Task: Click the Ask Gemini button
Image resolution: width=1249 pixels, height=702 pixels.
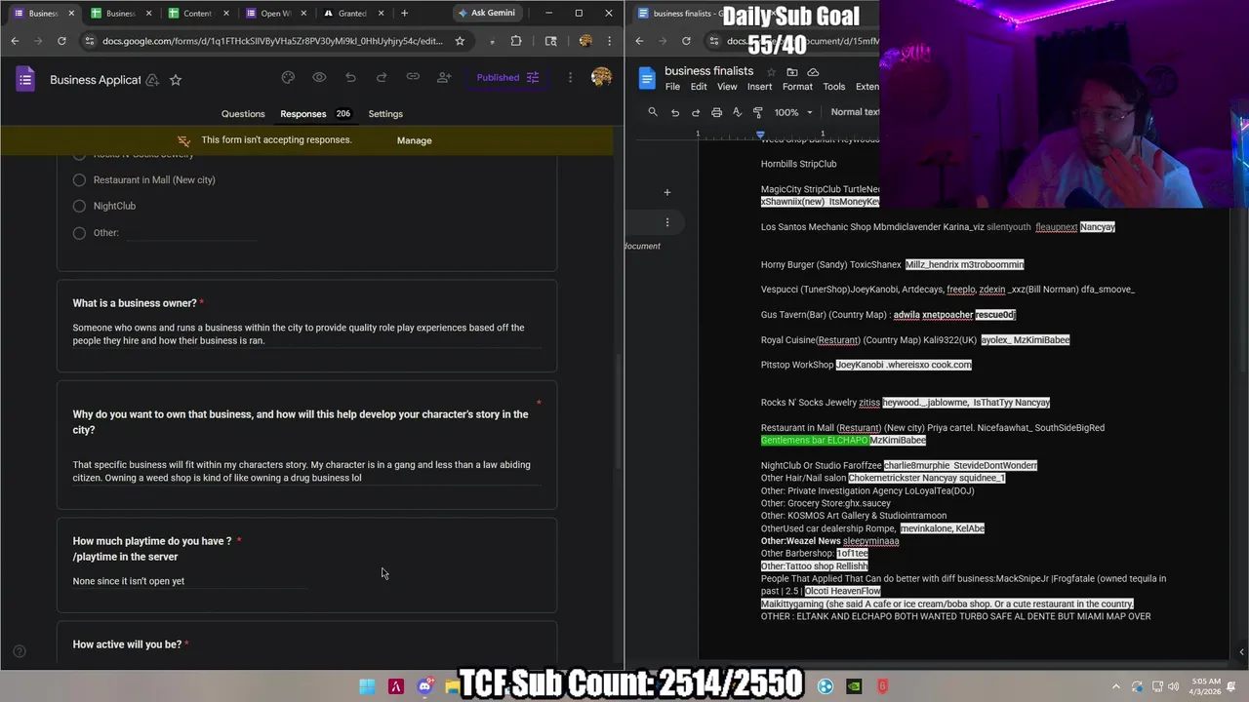Action: (x=486, y=13)
